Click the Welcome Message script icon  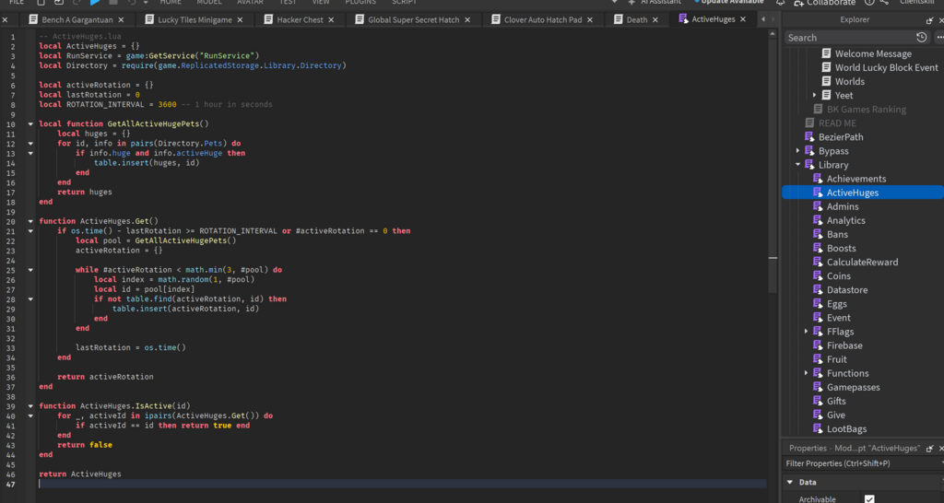(x=826, y=54)
